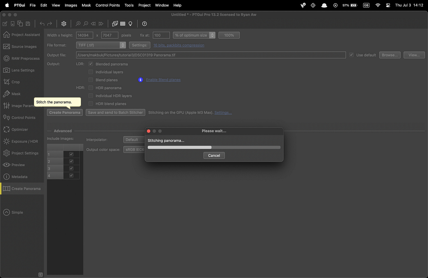Uncheck include image 1 checkbox
428x278 pixels.
click(71, 154)
